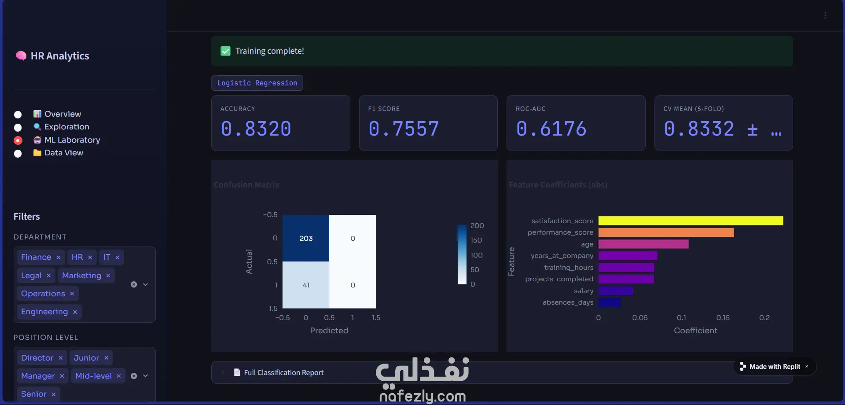The width and height of the screenshot is (845, 405).
Task: Remove the IT department tag
Action: (117, 258)
